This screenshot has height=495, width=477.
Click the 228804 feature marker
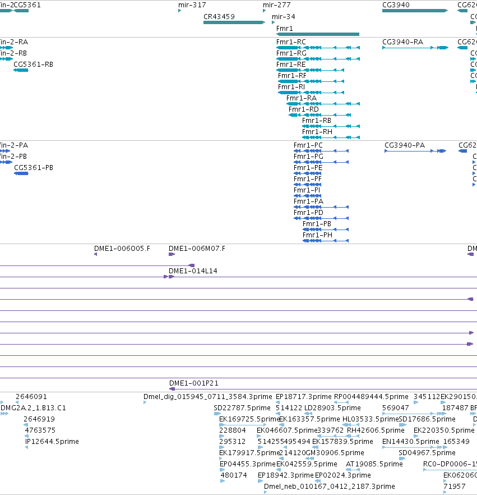221,436
